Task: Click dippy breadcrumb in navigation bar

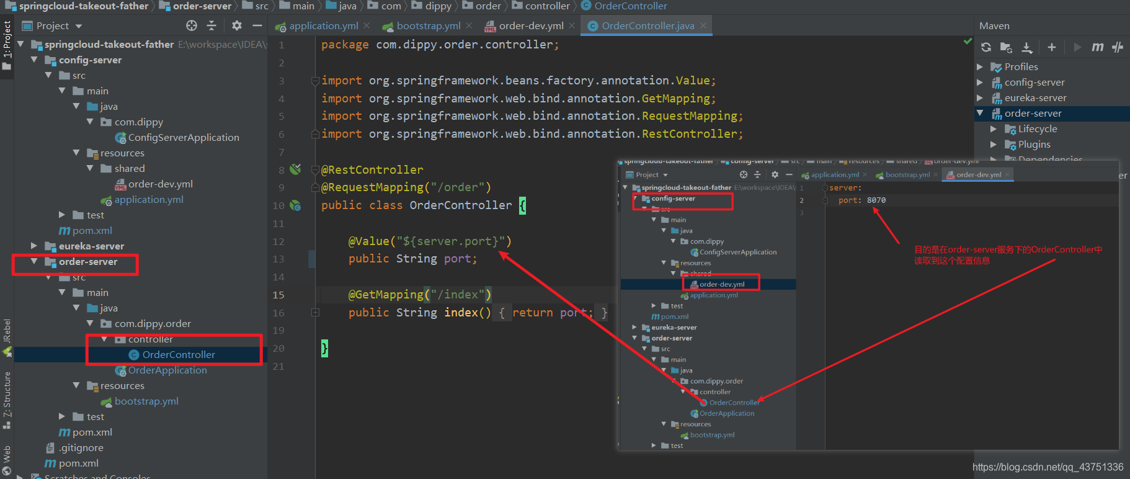Action: point(432,6)
